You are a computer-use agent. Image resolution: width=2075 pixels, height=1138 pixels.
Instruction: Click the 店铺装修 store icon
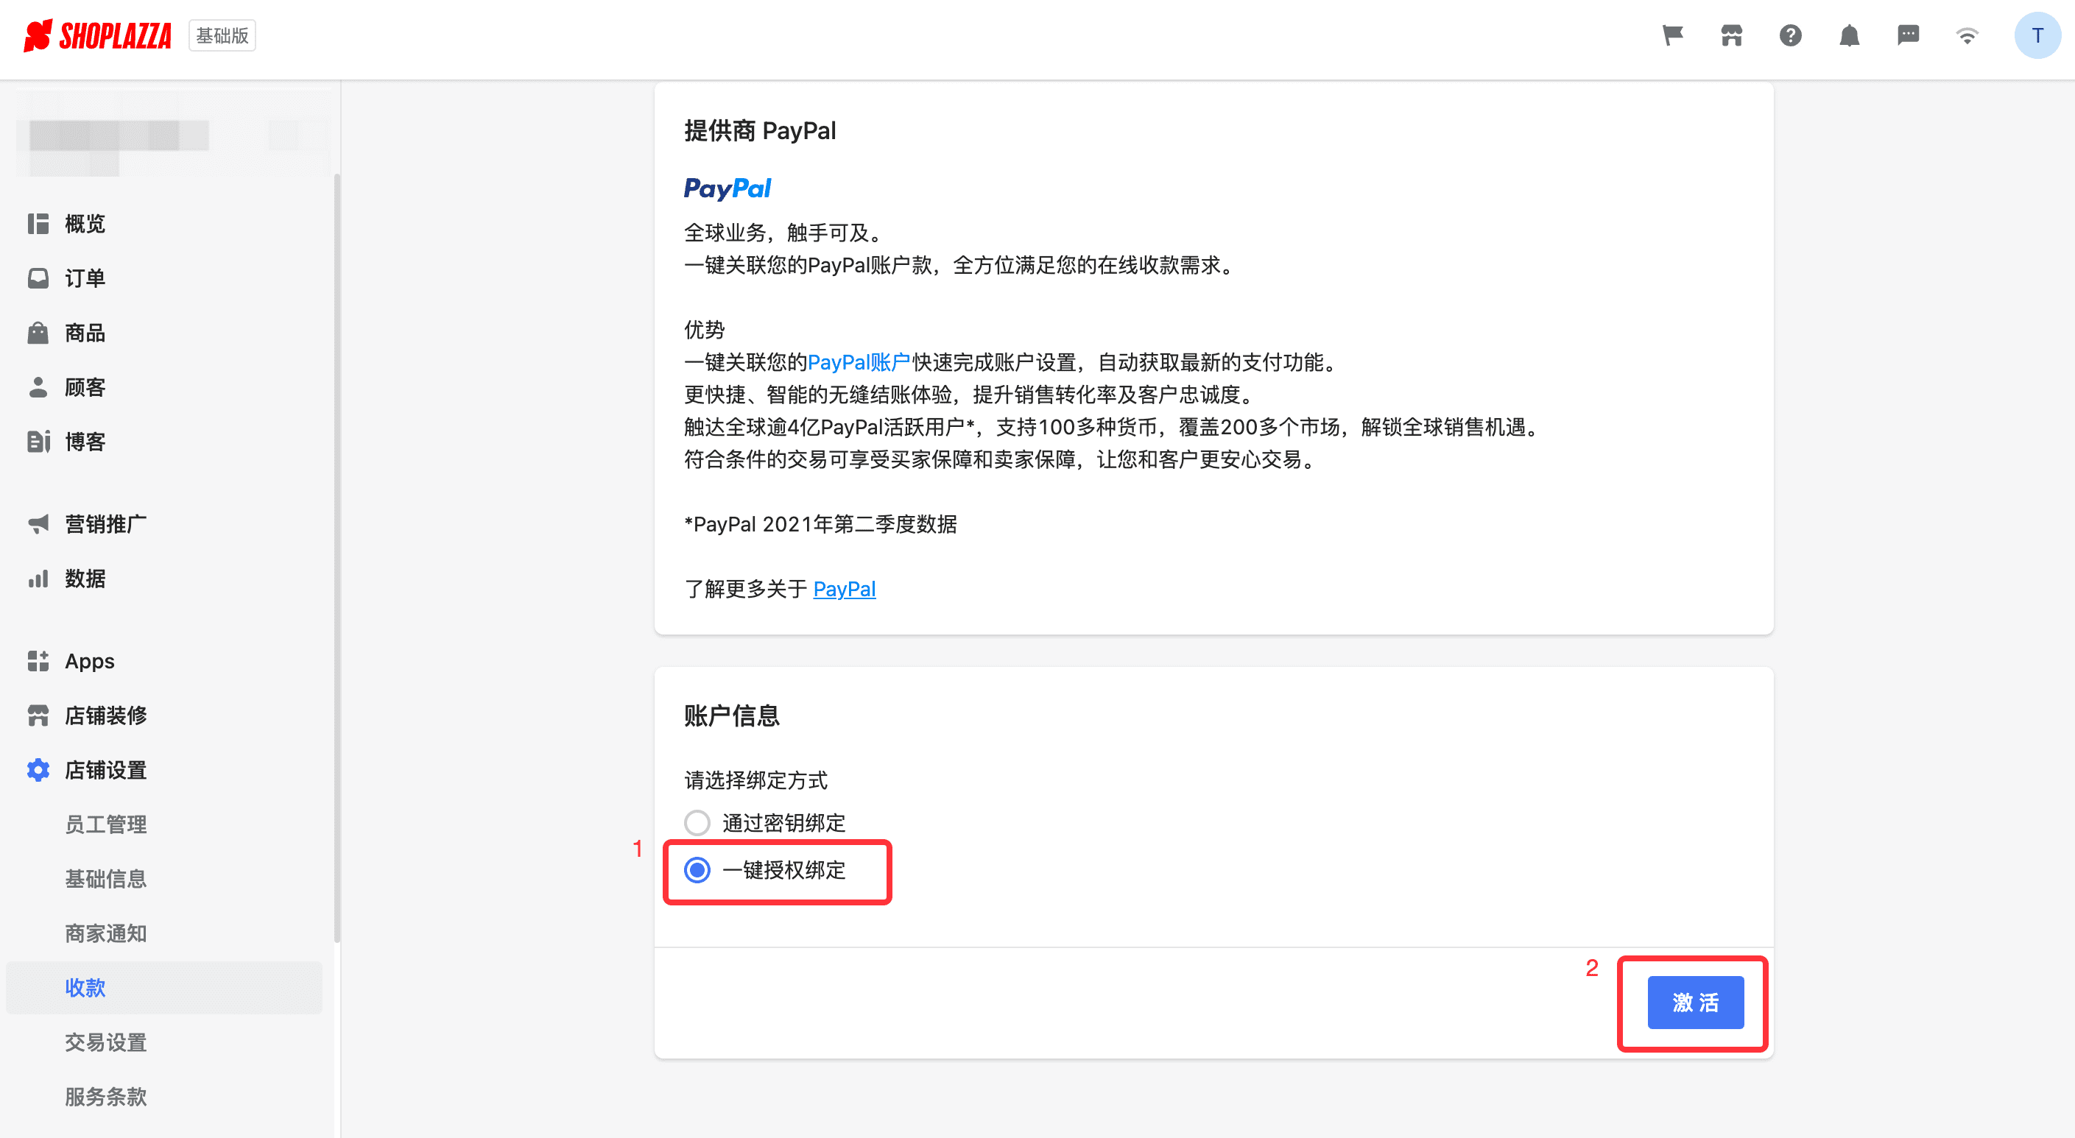tap(38, 715)
